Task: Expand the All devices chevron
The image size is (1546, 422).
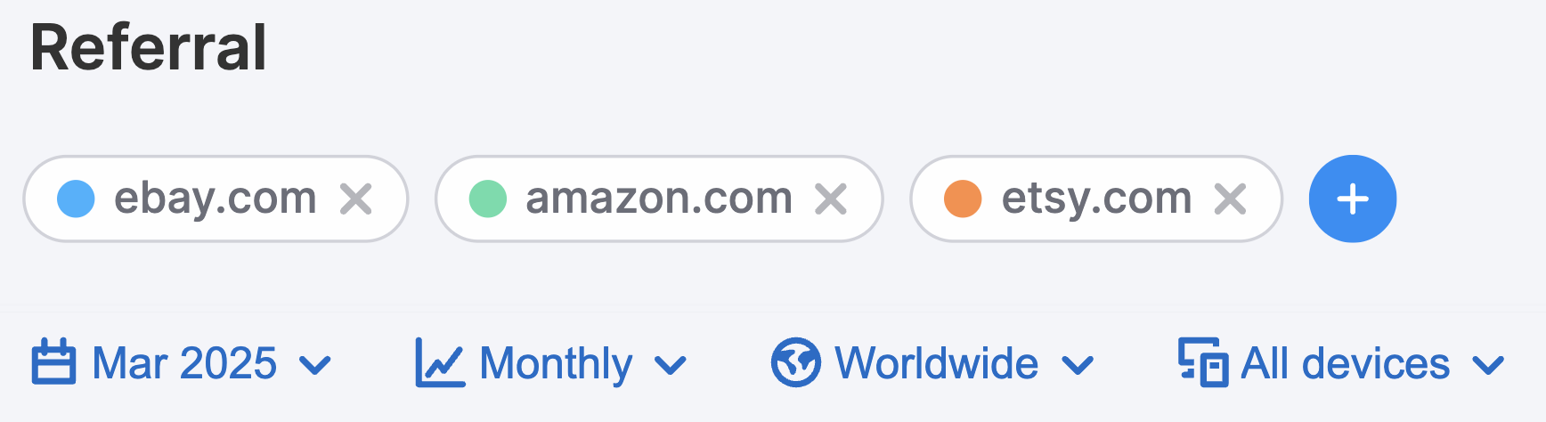Action: (x=1488, y=364)
